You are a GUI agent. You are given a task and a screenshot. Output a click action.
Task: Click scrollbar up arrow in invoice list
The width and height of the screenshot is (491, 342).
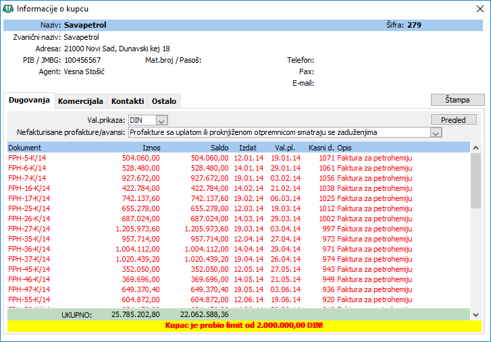tap(475, 148)
